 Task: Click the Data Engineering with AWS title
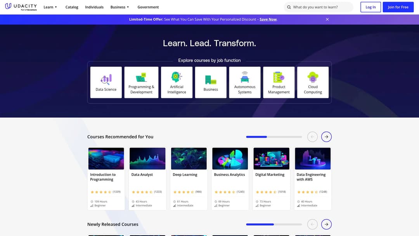point(311,177)
